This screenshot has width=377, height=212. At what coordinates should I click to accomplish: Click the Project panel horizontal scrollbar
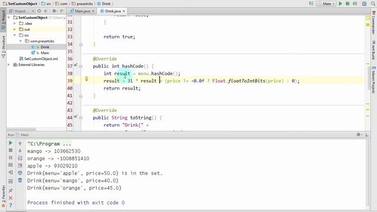click(x=21, y=130)
